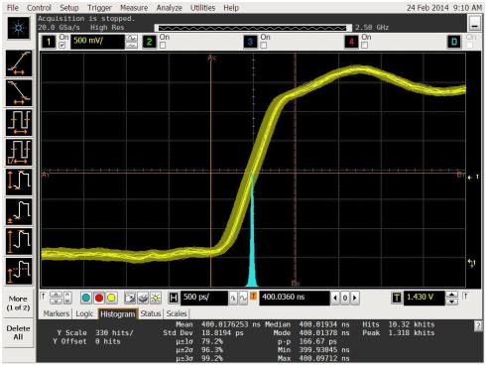
Task: Click the Vmax measurement icon
Action: (x=19, y=241)
